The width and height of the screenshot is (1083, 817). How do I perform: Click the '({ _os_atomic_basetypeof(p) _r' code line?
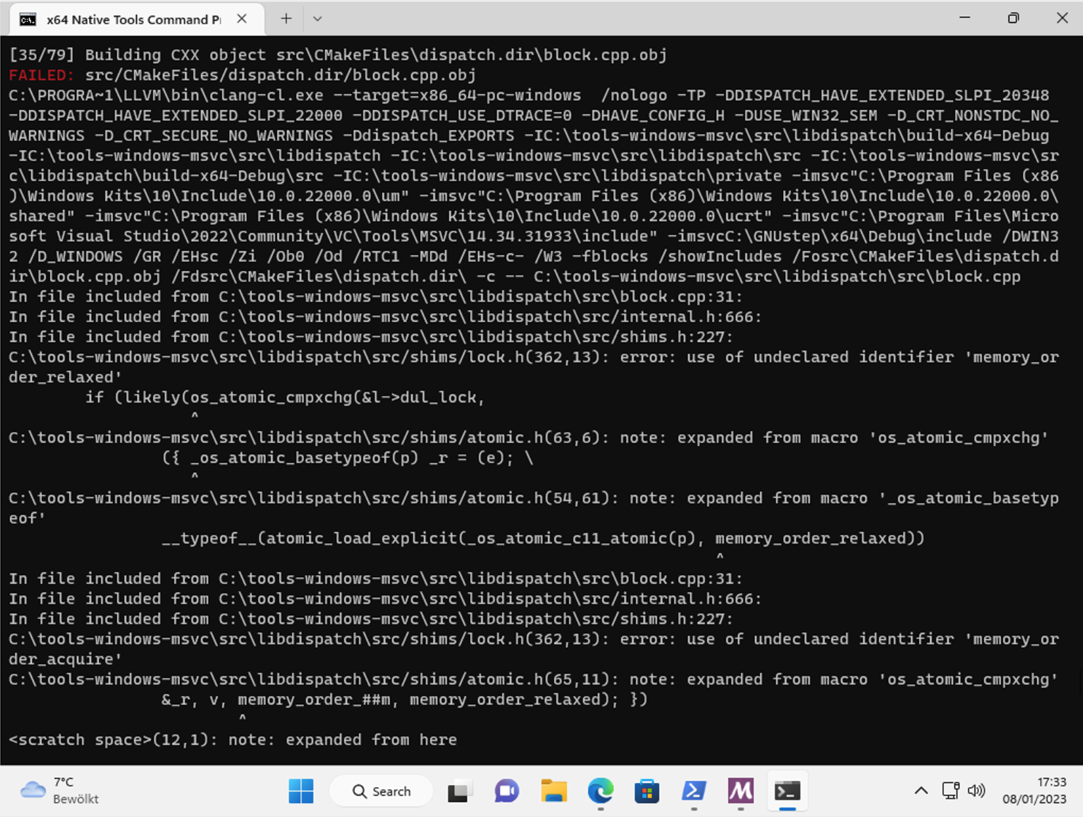pyautogui.click(x=348, y=458)
